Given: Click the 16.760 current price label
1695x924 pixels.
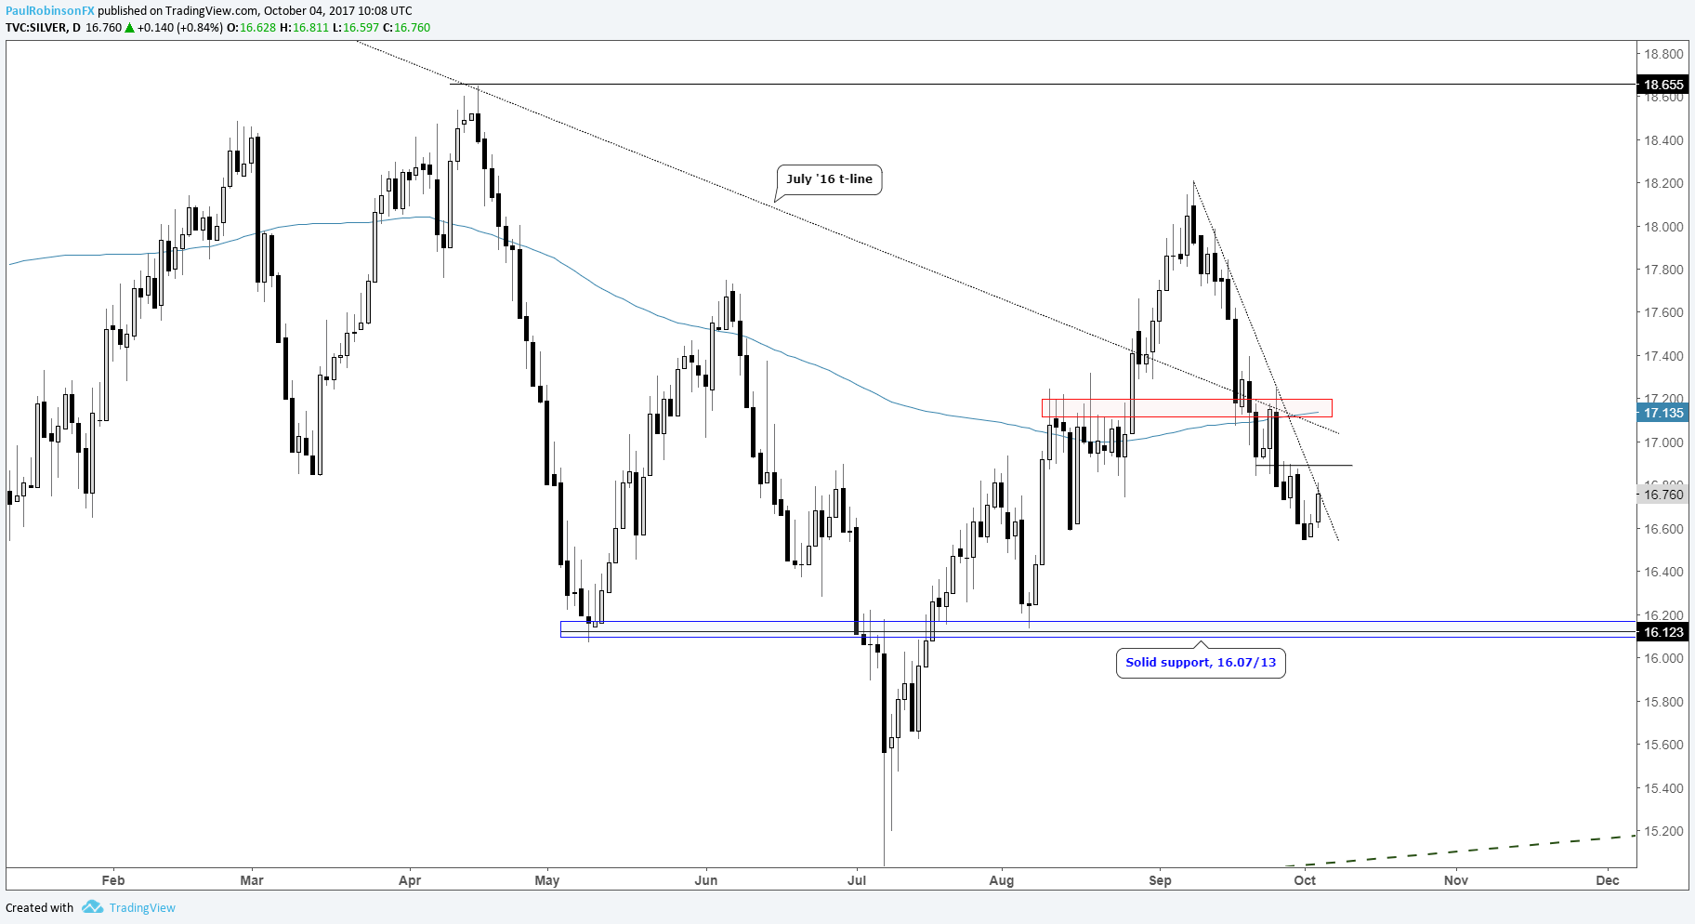Looking at the screenshot, I should click(x=1663, y=495).
